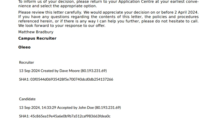Click the date 2 April 2024

186,12
